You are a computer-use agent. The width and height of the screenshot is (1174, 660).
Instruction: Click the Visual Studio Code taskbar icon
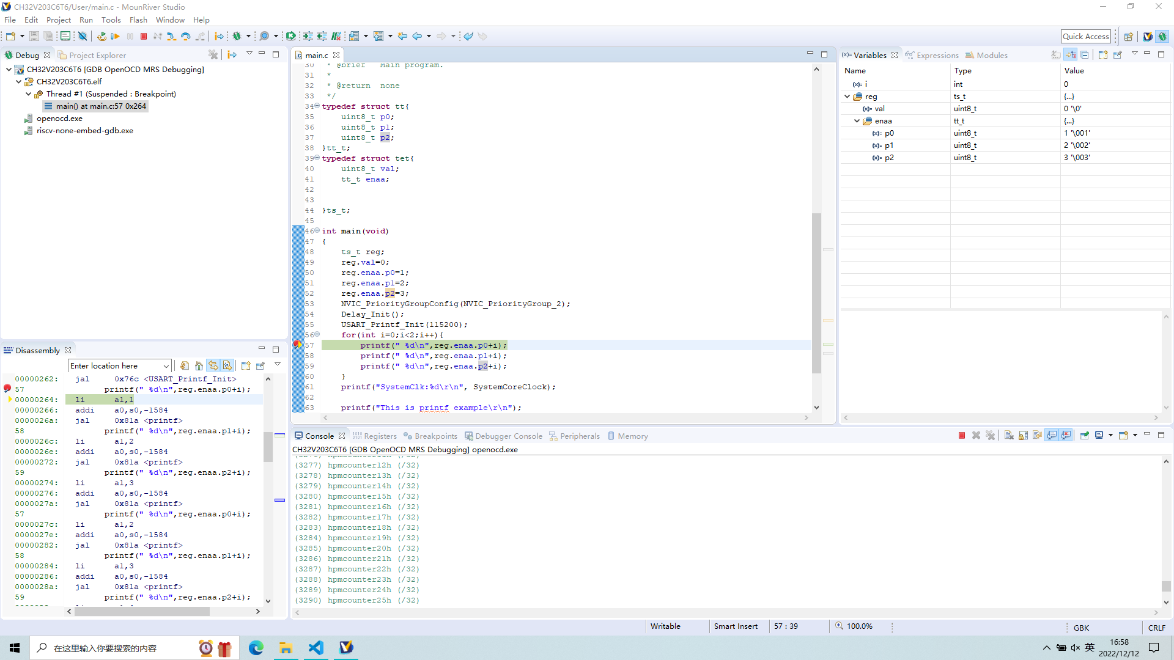click(x=316, y=648)
